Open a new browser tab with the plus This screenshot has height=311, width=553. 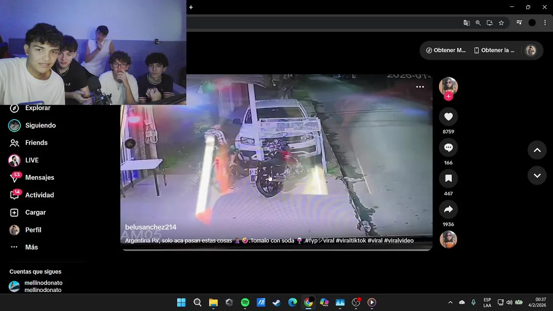[191, 7]
